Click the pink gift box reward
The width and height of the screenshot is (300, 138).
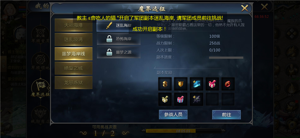coord(181,99)
